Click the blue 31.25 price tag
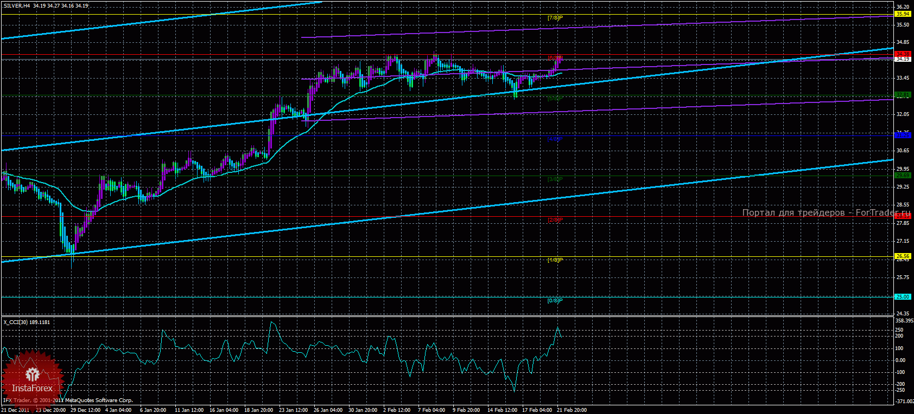 (x=903, y=135)
